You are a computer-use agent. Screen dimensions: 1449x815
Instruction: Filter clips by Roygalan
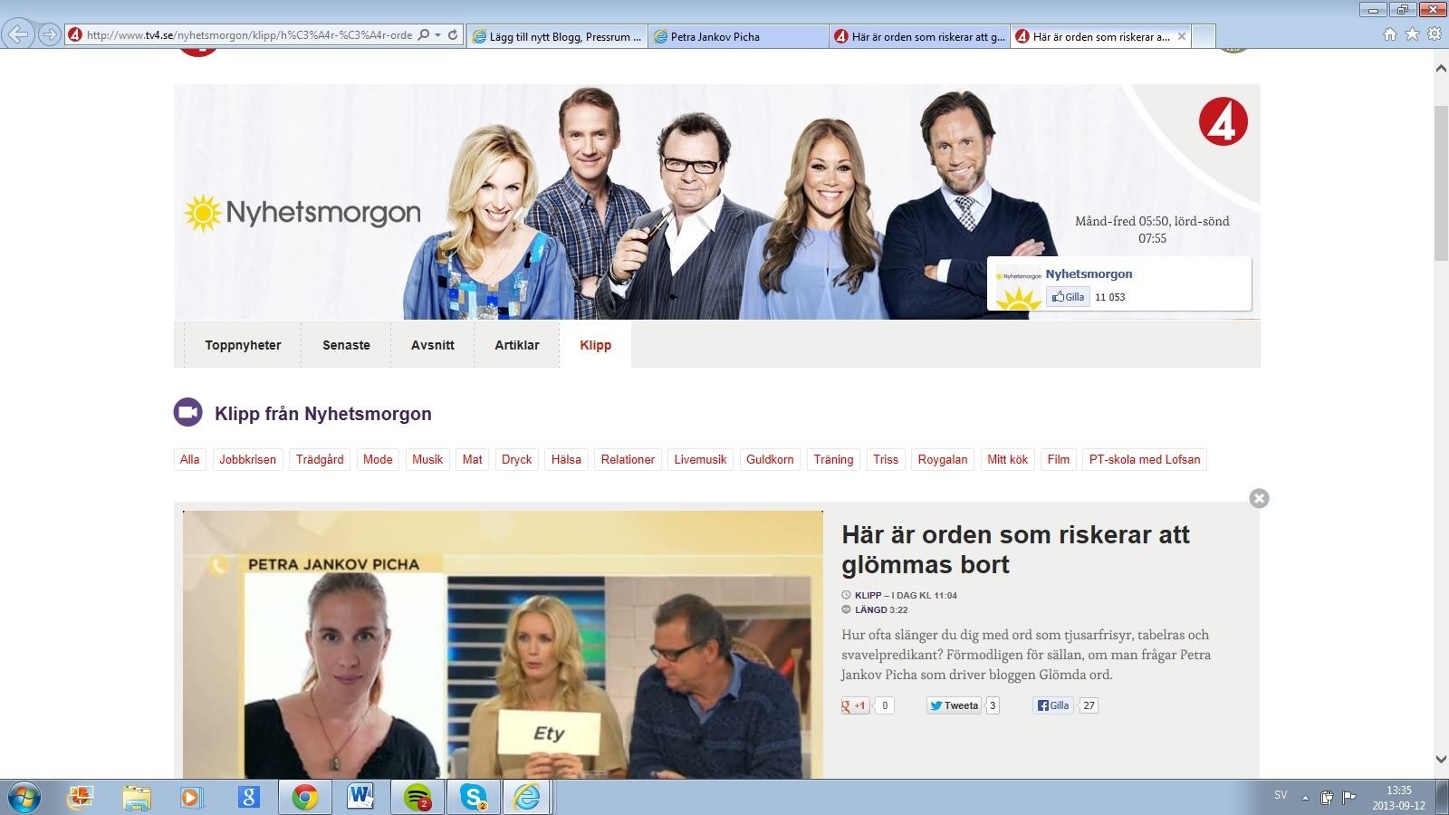[x=943, y=459]
